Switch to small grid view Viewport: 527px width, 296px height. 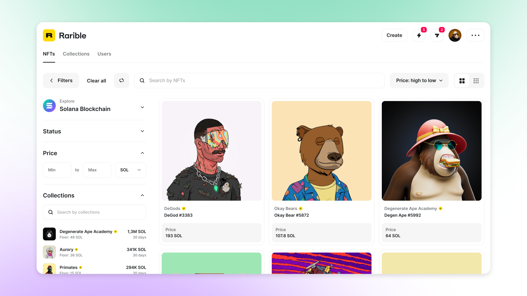tap(476, 81)
